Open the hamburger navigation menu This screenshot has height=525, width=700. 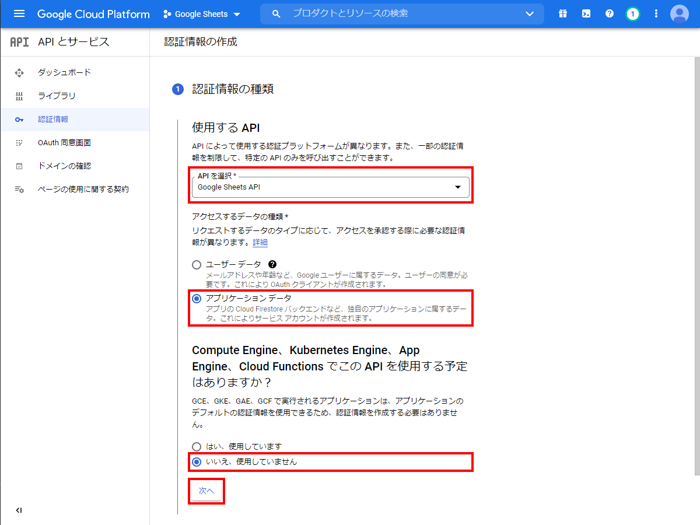tap(19, 14)
